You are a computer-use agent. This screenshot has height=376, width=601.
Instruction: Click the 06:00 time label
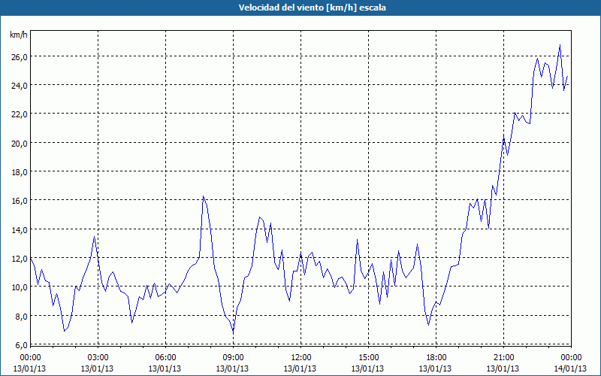tap(165, 358)
